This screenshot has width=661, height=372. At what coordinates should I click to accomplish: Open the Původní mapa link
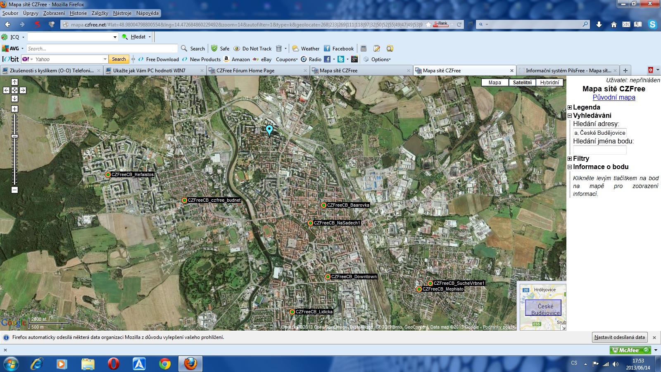click(x=614, y=98)
